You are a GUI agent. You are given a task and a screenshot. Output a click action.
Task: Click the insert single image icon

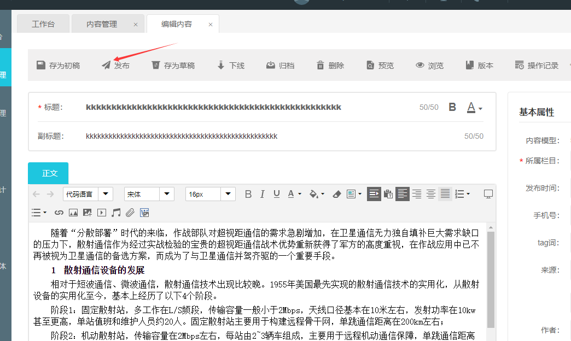click(73, 213)
